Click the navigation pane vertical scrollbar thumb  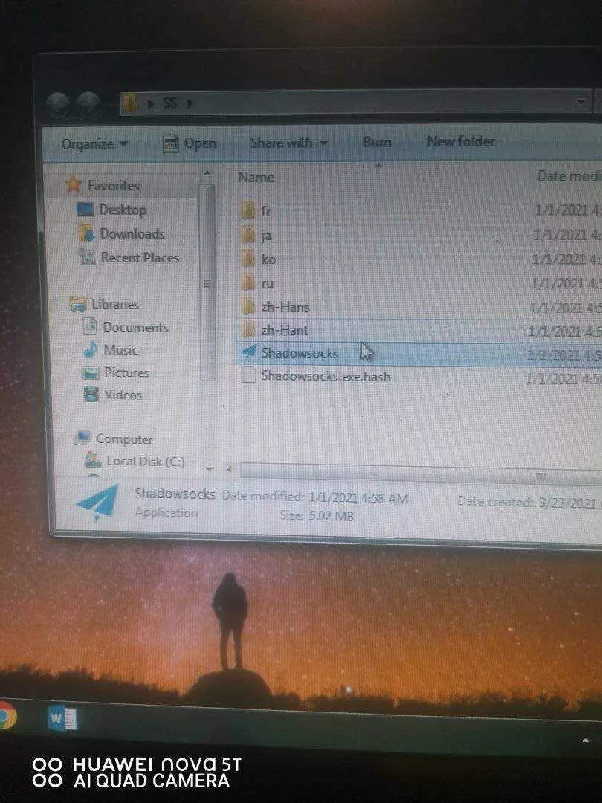(207, 283)
